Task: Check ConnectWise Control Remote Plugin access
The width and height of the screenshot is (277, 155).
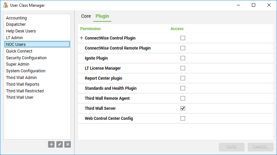Action: [183, 48]
